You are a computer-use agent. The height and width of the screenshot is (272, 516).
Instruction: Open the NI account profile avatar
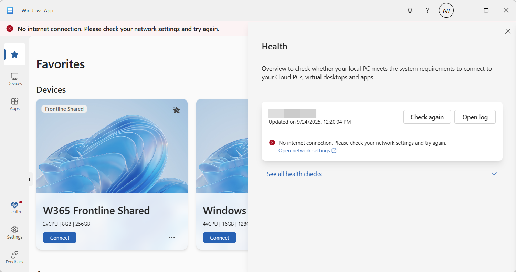(x=446, y=11)
